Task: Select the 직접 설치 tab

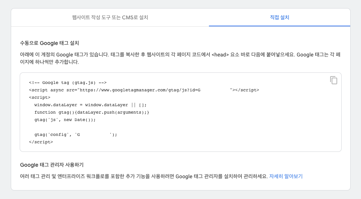Action: point(280,17)
